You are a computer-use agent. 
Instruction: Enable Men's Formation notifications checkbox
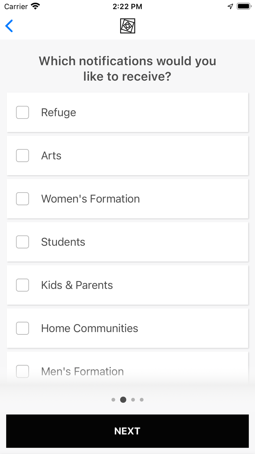tap(22, 371)
